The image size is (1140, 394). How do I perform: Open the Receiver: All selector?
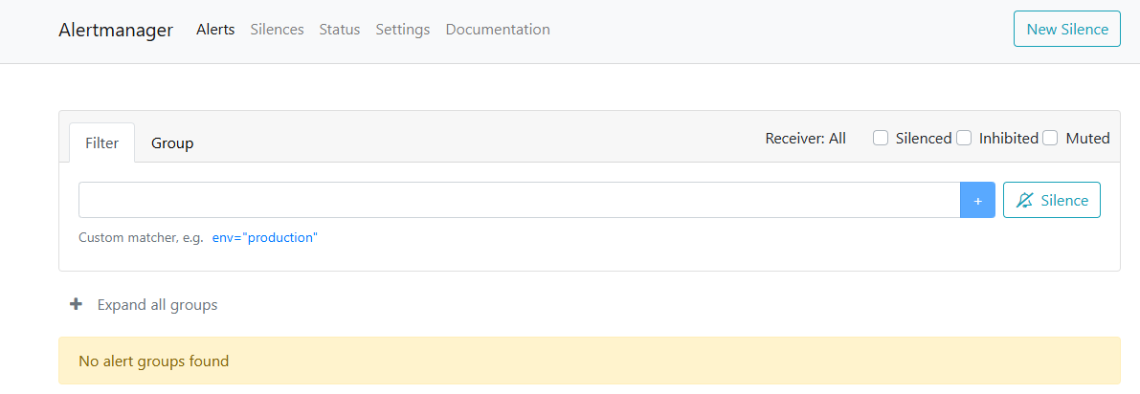tap(806, 138)
